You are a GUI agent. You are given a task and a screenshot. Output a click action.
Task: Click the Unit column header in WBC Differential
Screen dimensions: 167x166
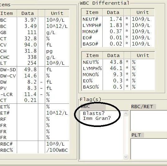coord(143,12)
